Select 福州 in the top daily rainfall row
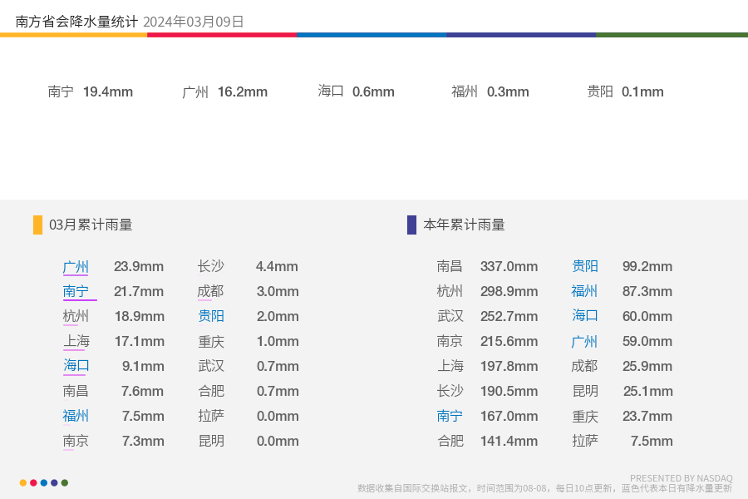The width and height of the screenshot is (748, 499). pyautogui.click(x=465, y=91)
